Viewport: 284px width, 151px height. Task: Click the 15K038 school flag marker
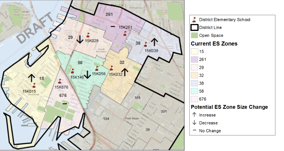click(146, 44)
